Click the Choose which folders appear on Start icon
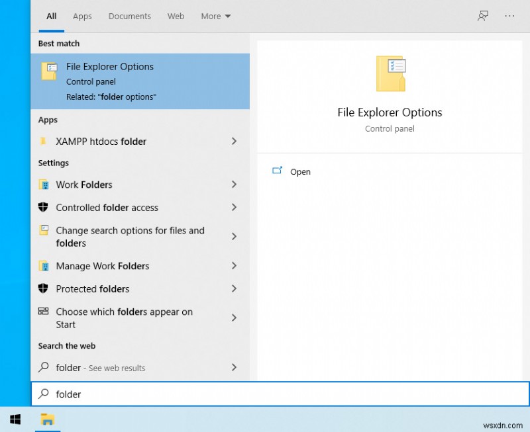The width and height of the screenshot is (530, 432). tap(44, 311)
